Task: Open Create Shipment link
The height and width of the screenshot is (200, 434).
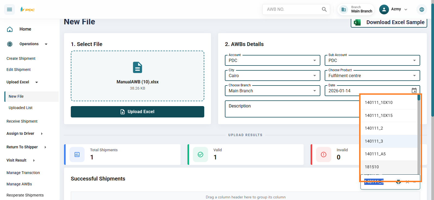Action: click(21, 58)
